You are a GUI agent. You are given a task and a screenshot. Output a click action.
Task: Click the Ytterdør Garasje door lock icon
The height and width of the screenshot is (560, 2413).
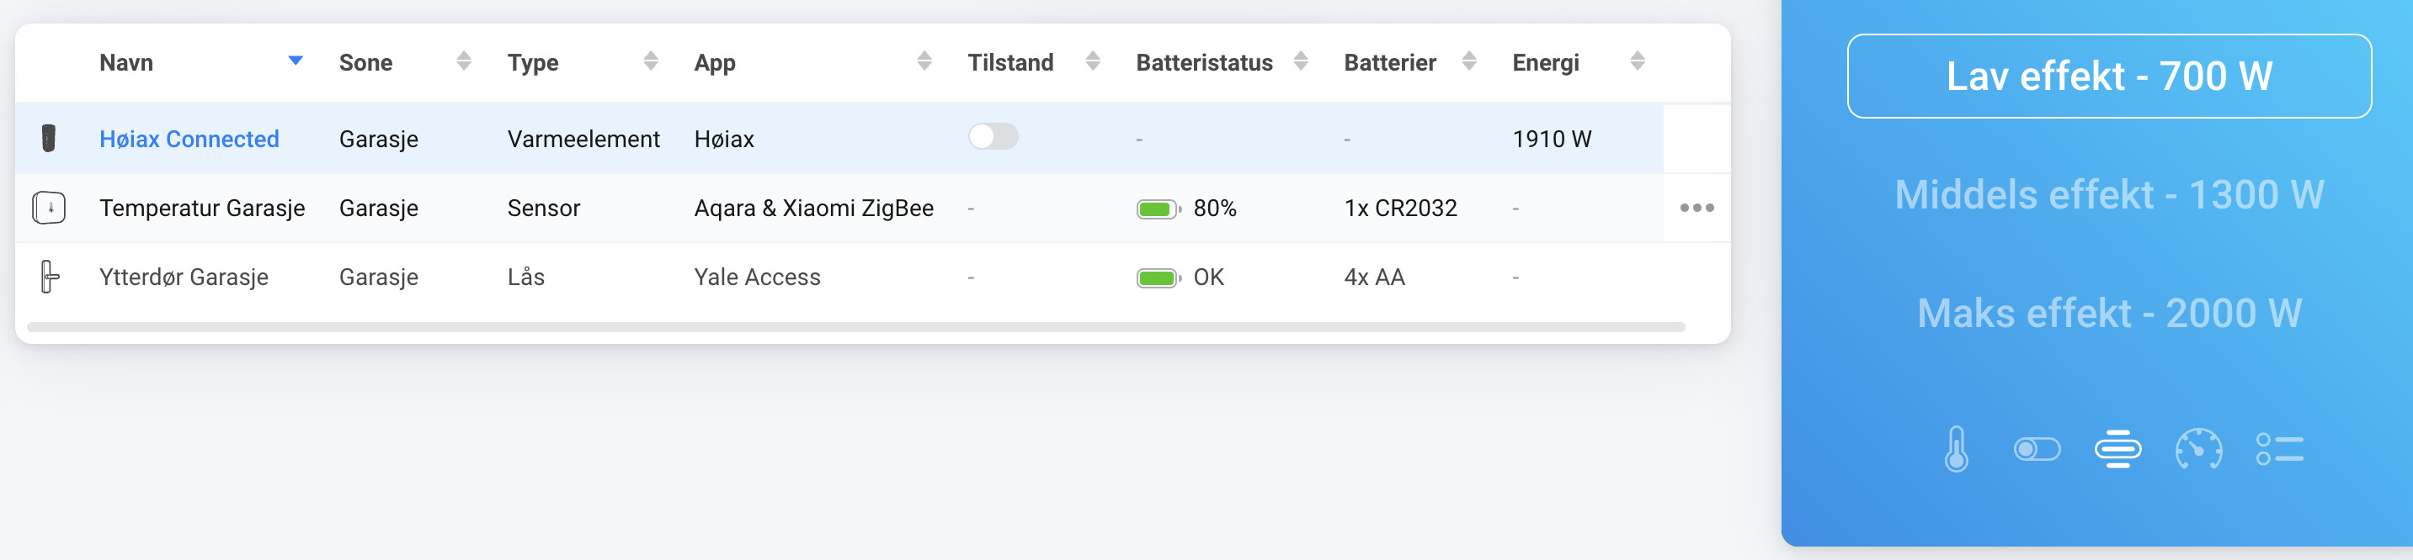pos(50,277)
